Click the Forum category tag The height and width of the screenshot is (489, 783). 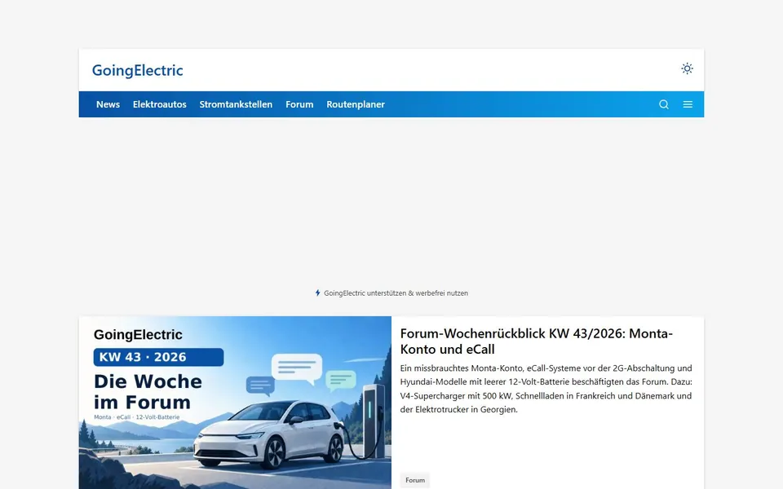click(x=415, y=480)
